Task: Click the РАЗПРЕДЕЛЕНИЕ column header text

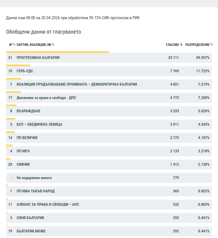Action: [197, 45]
